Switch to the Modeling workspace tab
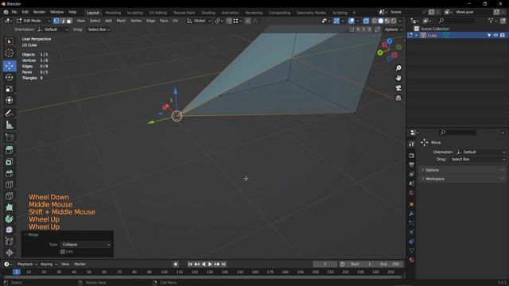The image size is (509, 286). pos(113,13)
